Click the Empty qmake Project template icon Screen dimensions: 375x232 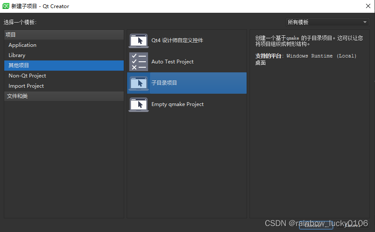click(x=139, y=105)
